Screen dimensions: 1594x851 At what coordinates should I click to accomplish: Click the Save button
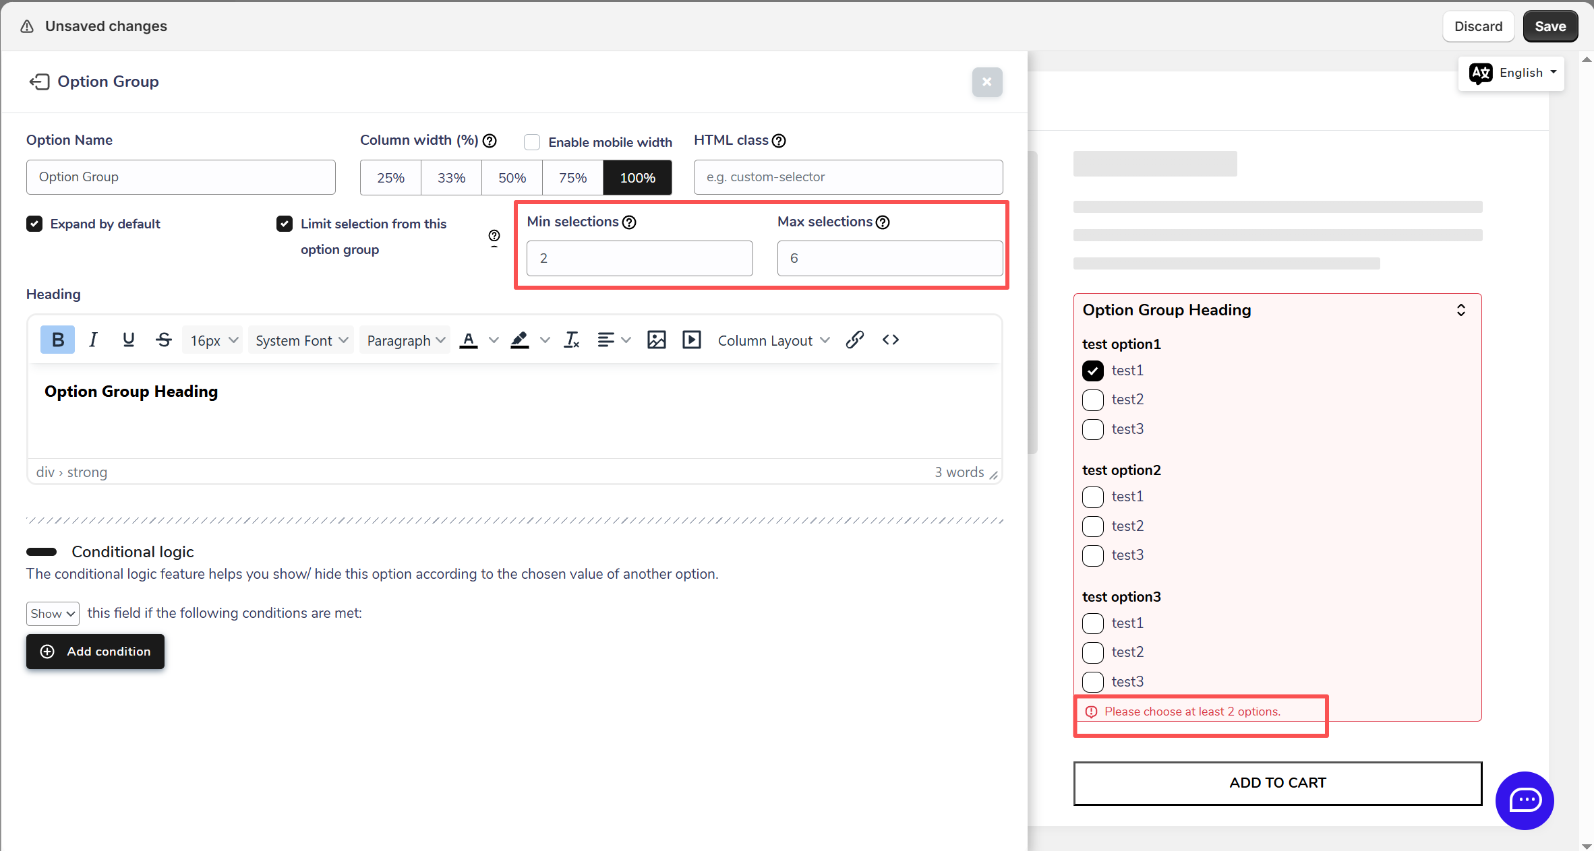coord(1549,26)
